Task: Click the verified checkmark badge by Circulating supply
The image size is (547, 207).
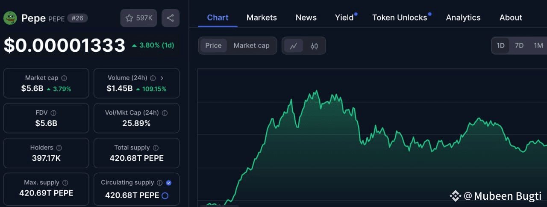Action: tap(169, 183)
